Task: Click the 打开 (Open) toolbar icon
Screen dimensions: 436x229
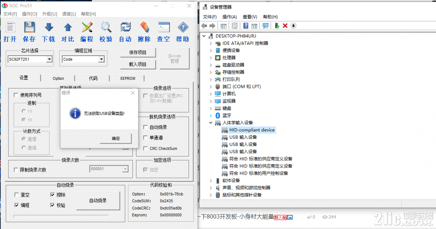Action: coord(10,27)
